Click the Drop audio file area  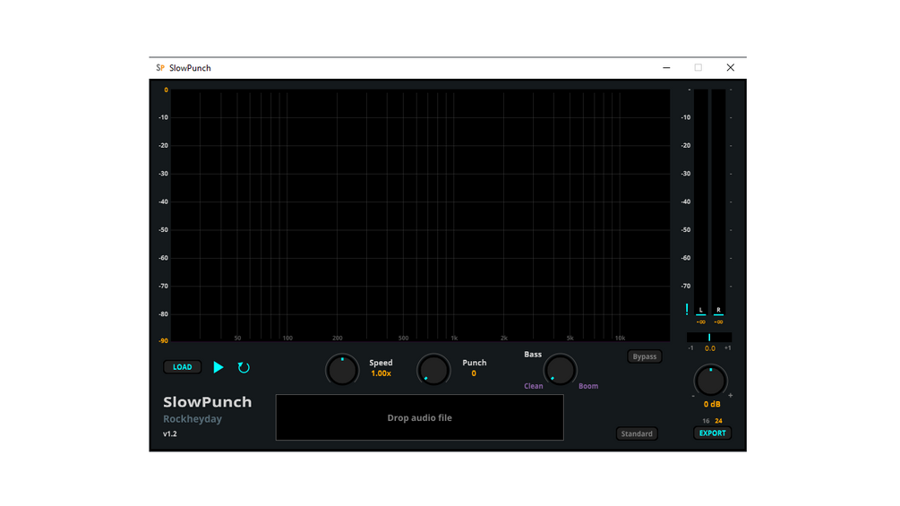click(x=420, y=417)
